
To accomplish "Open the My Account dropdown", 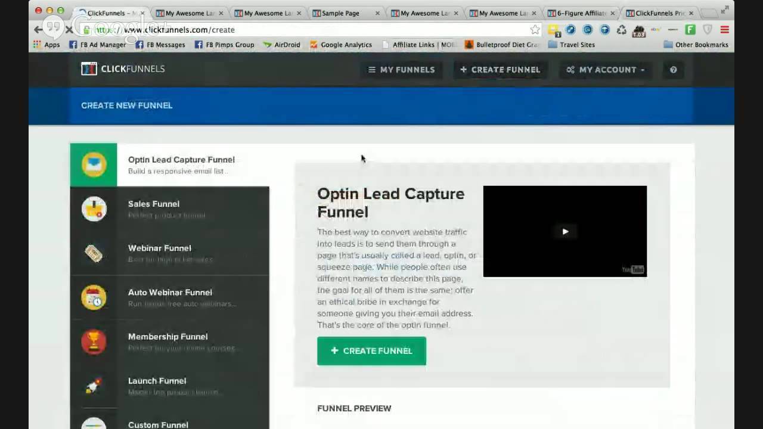I will (x=605, y=70).
